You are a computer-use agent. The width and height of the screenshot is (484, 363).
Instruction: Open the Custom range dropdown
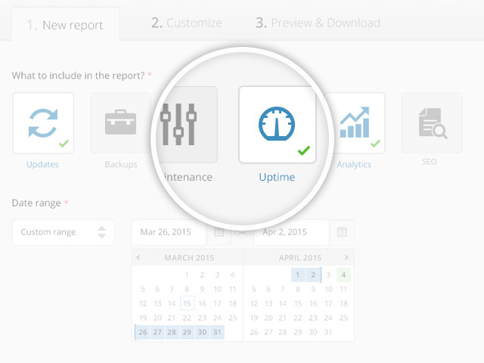(x=64, y=232)
